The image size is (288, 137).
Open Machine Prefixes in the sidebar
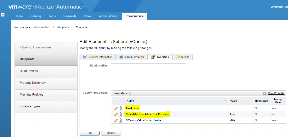46,95
